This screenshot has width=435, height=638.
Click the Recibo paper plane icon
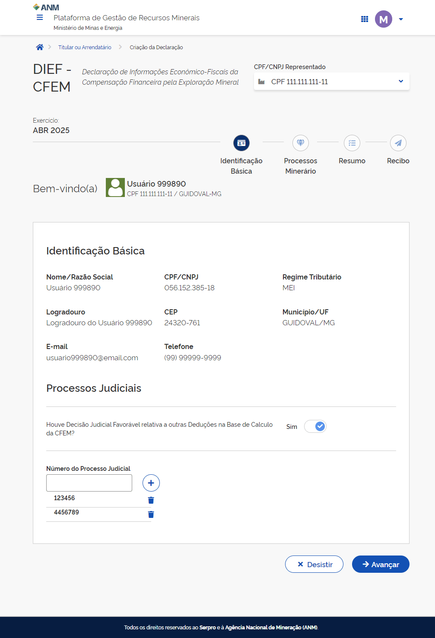(x=398, y=143)
